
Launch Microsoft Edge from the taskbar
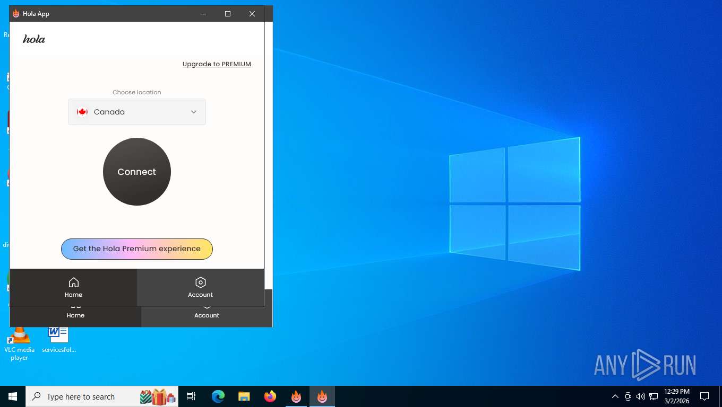click(x=218, y=396)
